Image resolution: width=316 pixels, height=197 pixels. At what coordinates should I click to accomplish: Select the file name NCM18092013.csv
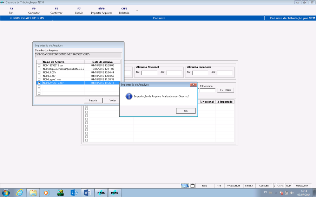click(53, 66)
